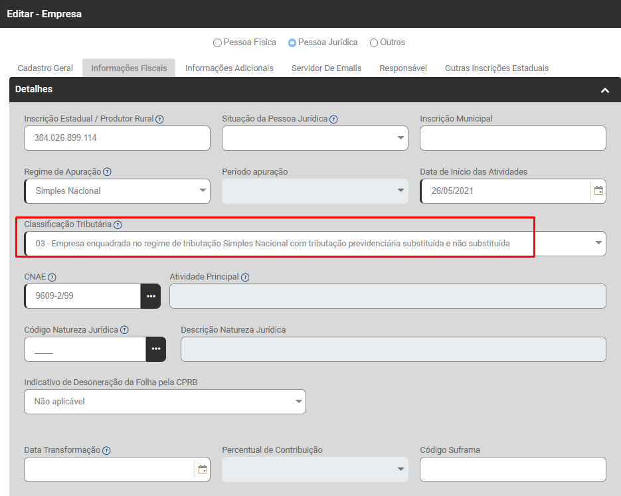Go to Outras Inscrições Estaduais tab

tap(496, 68)
